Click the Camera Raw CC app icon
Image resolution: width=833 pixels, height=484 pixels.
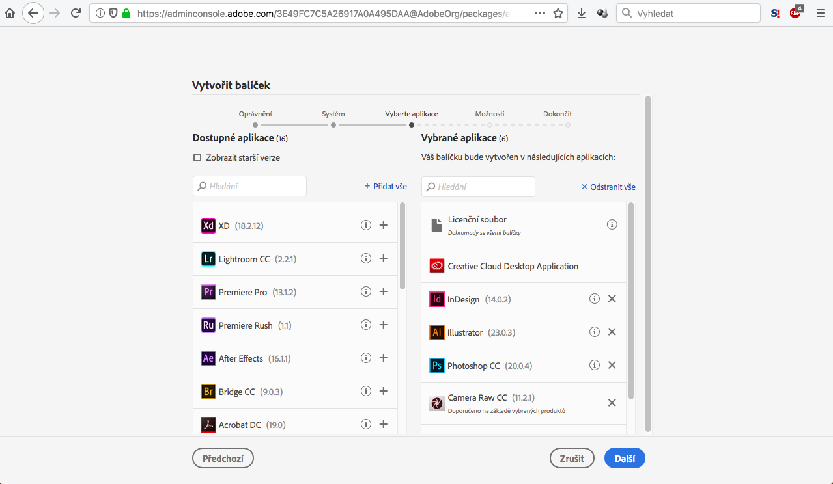[437, 403]
